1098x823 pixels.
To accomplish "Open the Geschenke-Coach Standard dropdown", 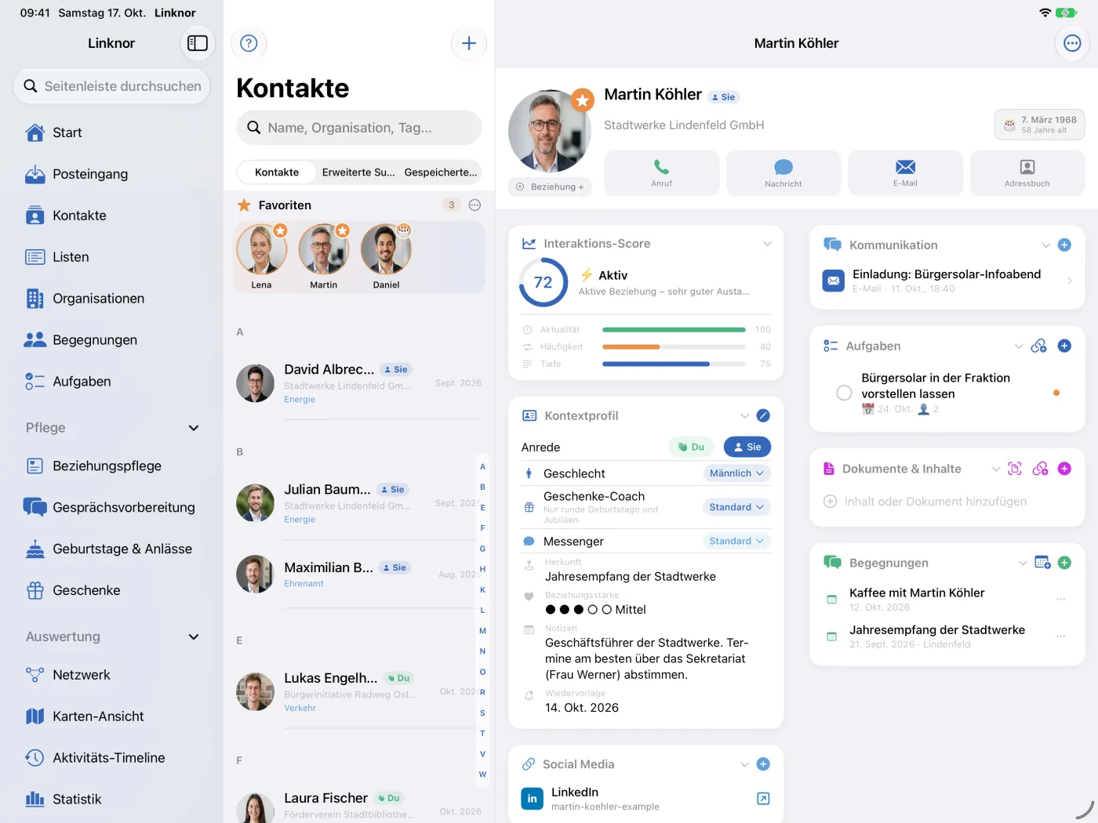I will pos(736,507).
